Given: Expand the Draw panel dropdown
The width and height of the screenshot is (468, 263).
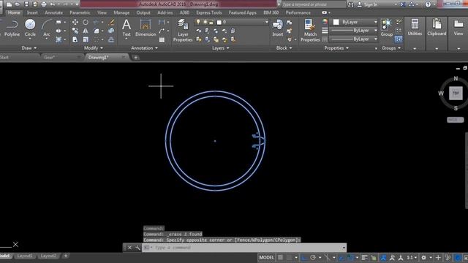Looking at the screenshot, I should pos(29,48).
